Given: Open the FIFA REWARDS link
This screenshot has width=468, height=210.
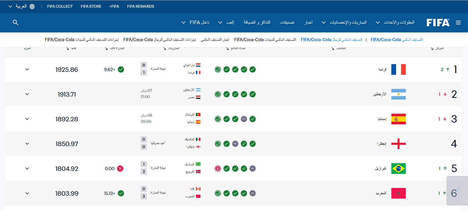Looking at the screenshot, I should [x=140, y=6].
